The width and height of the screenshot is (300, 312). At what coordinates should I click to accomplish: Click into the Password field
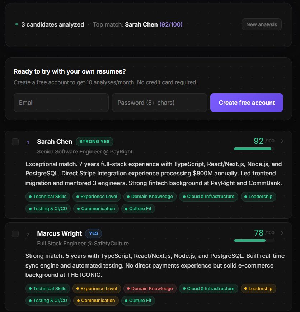pos(159,103)
